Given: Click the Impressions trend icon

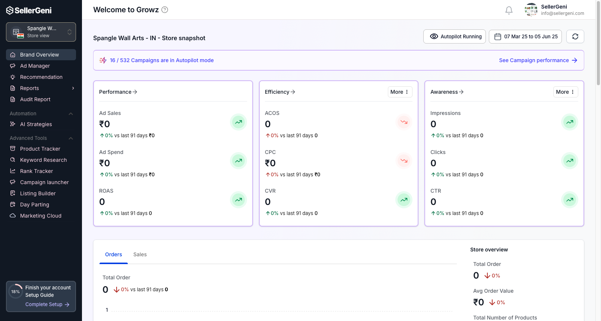Looking at the screenshot, I should (x=569, y=122).
